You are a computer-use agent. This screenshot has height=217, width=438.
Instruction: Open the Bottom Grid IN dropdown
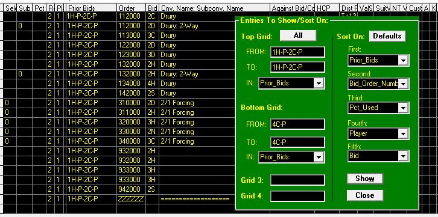319,157
